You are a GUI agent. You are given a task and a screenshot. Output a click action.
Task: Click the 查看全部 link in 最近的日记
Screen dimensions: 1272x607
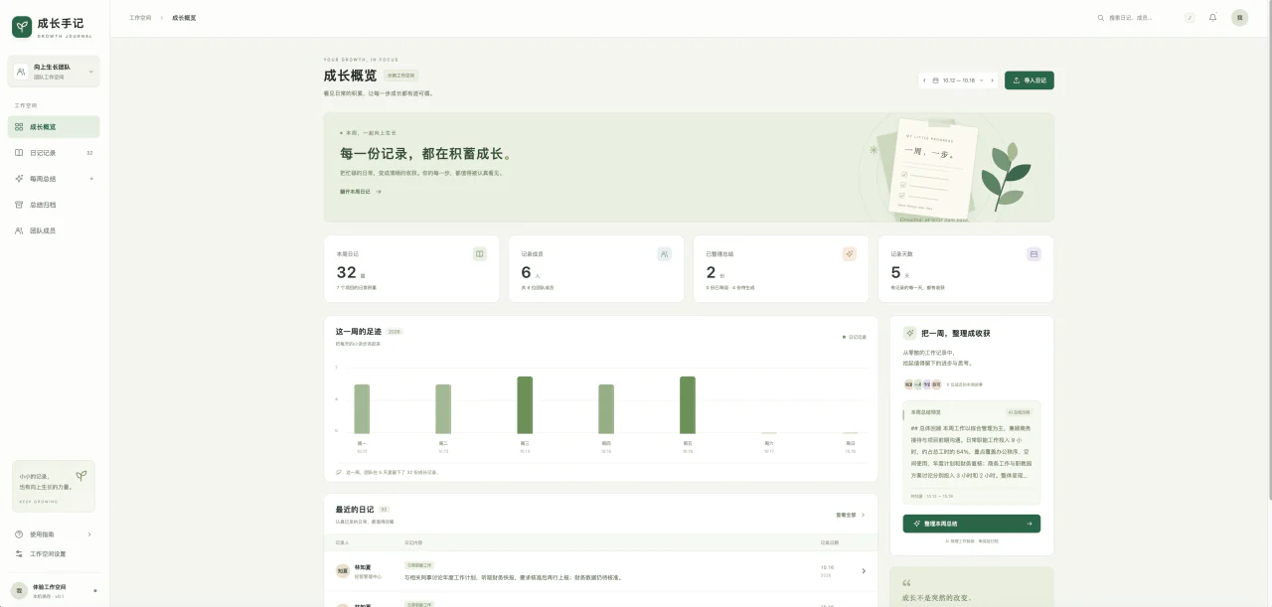851,515
